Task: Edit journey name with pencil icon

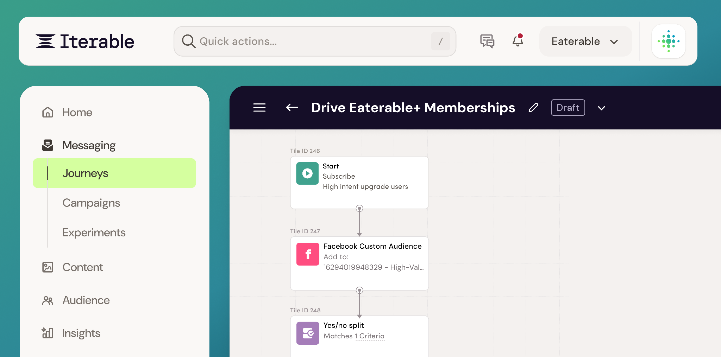Action: tap(533, 108)
